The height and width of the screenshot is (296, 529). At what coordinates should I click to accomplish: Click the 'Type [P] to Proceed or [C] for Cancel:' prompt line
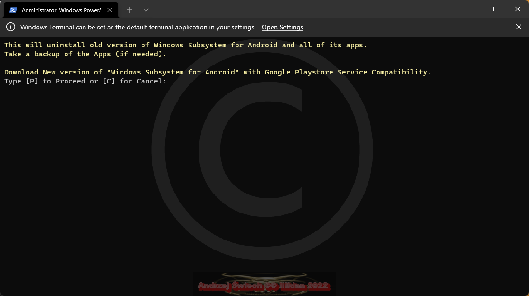[85, 81]
